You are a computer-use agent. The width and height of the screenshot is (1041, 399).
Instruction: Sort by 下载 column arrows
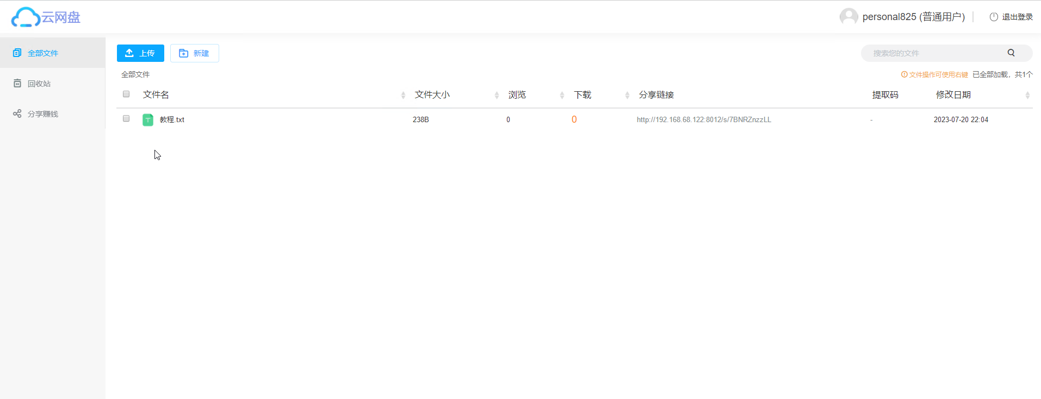627,95
